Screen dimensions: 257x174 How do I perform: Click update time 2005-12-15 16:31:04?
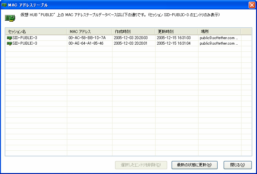coord(174,43)
